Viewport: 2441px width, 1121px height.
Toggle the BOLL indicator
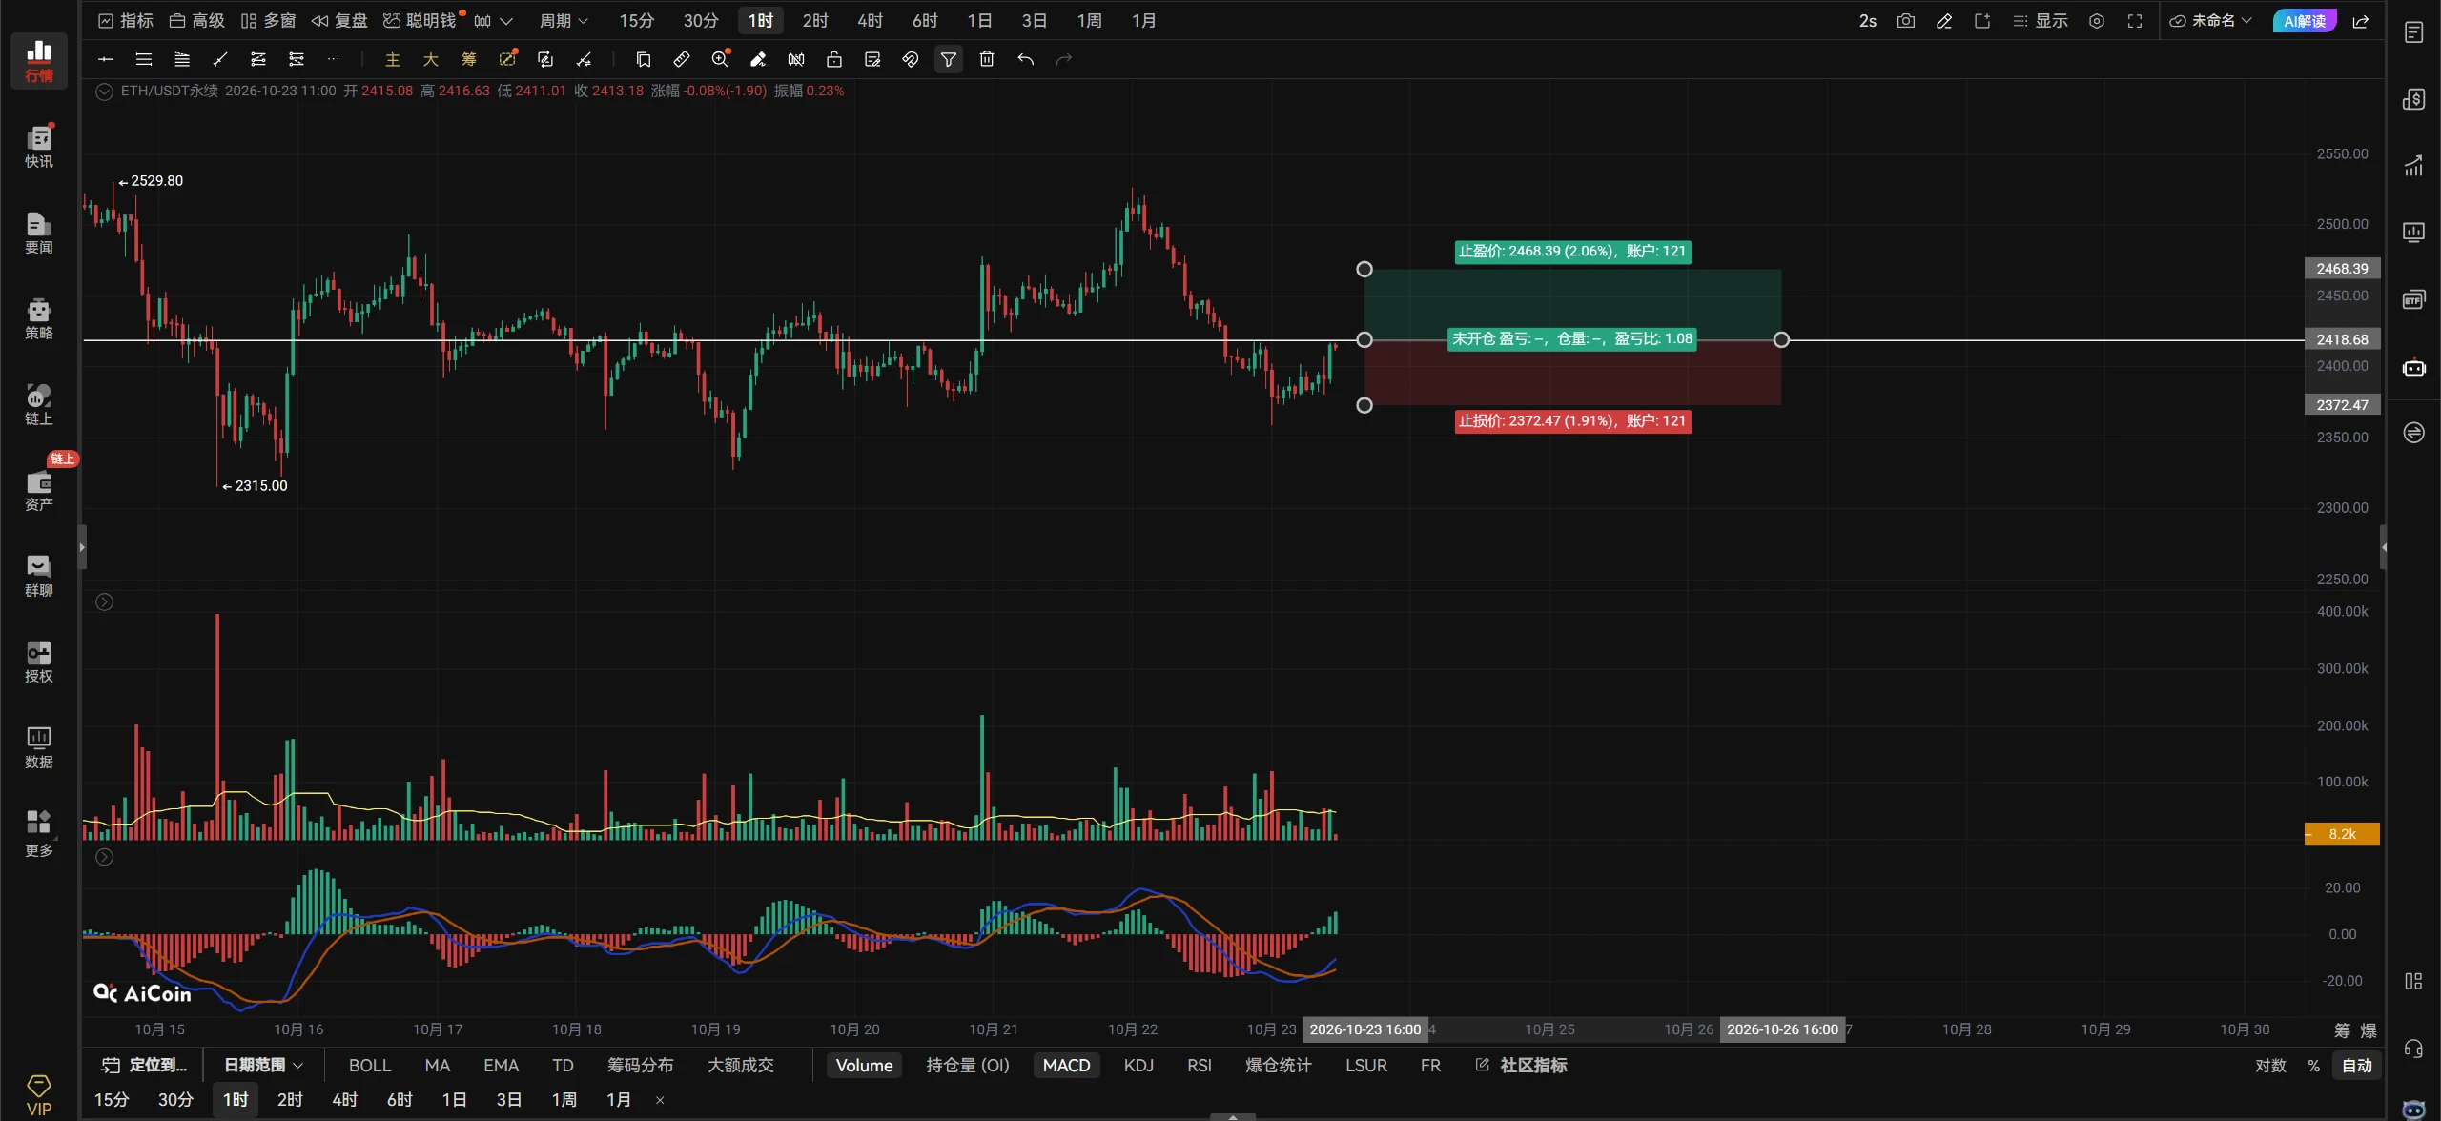pyautogui.click(x=370, y=1065)
